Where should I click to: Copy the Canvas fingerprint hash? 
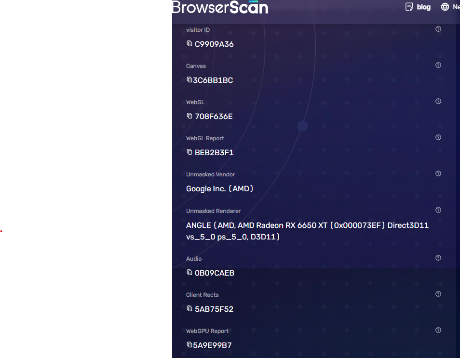click(189, 80)
